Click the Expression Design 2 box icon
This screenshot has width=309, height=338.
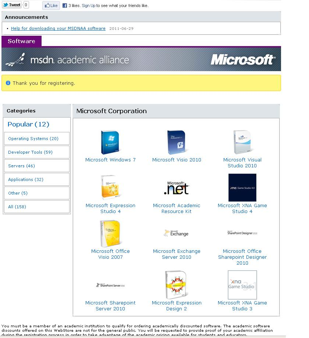(x=176, y=285)
